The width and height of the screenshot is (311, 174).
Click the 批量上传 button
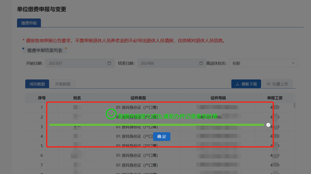point(277,84)
